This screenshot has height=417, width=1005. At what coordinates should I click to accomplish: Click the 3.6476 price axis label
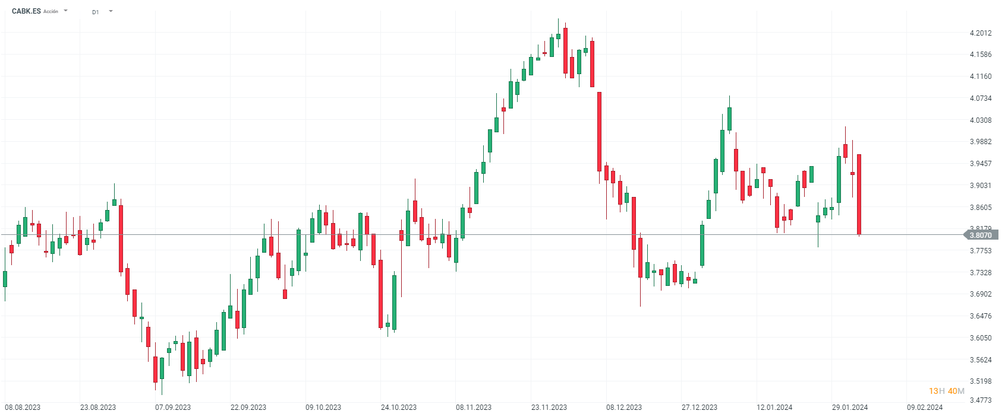(981, 316)
